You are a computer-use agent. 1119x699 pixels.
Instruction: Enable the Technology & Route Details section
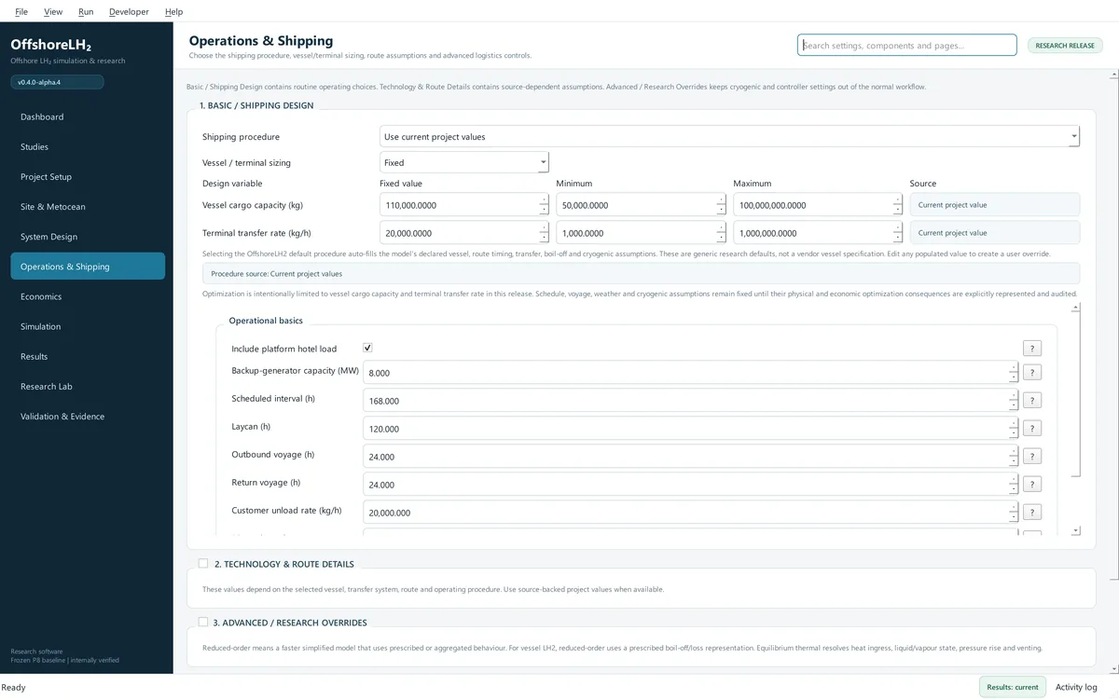tap(203, 563)
